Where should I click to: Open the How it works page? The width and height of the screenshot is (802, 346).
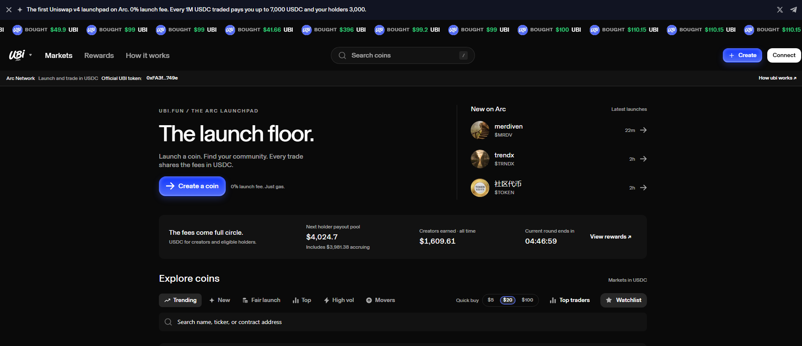coord(147,55)
